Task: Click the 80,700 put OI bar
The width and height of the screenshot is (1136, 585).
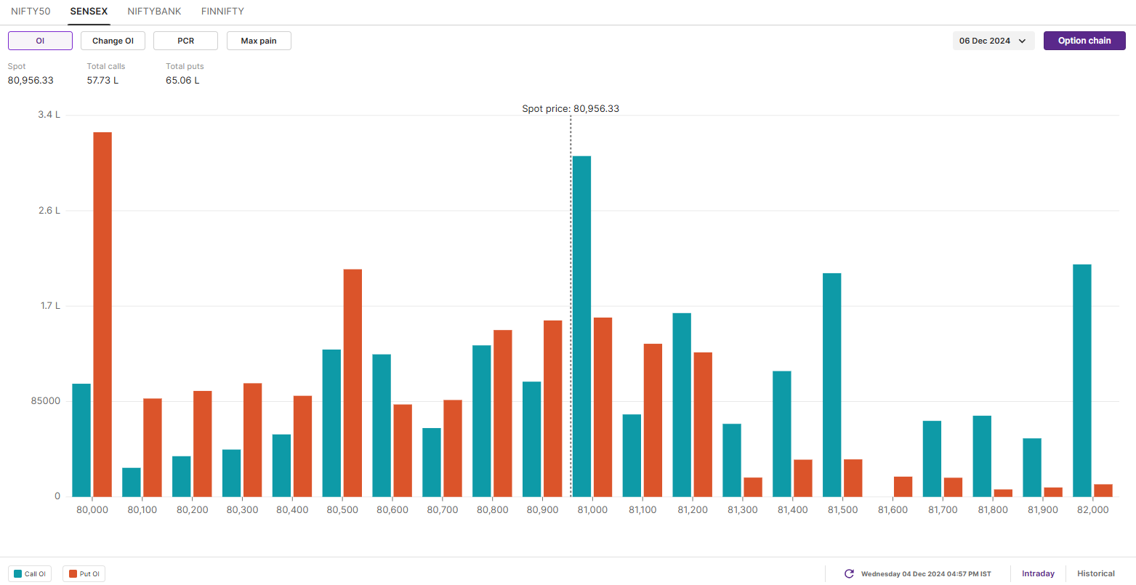Action: coord(453,448)
